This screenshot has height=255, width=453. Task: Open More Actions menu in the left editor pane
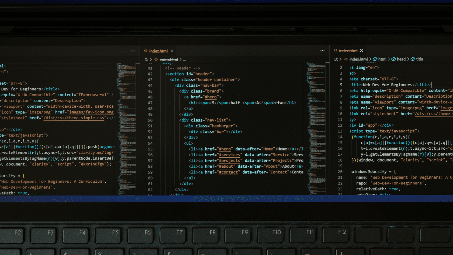coord(133,51)
